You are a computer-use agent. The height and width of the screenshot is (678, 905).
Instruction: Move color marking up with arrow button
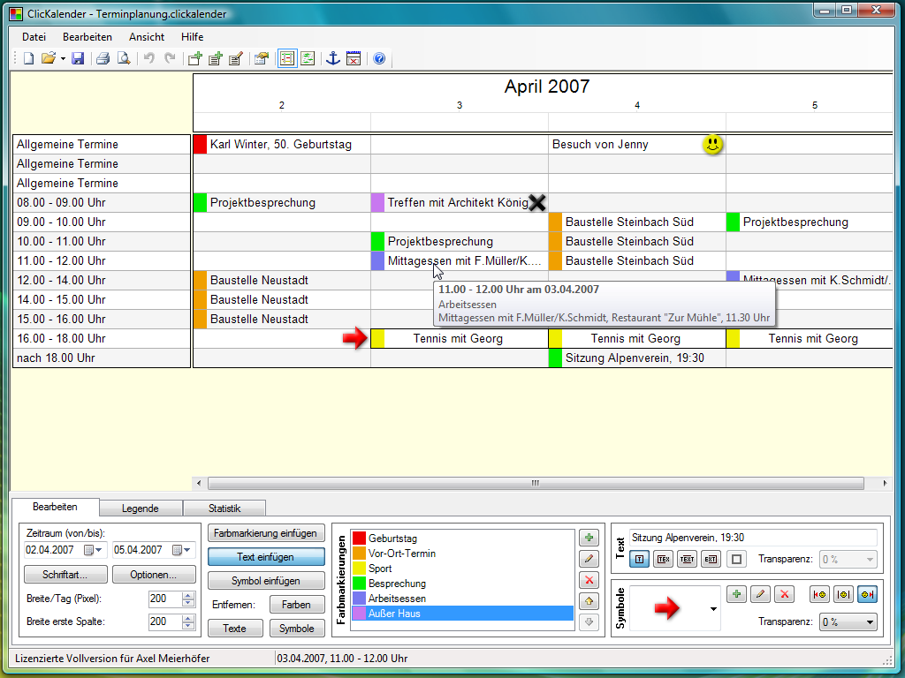589,601
